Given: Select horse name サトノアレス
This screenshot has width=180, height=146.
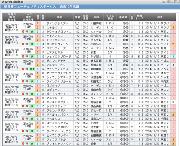Looking at the screenshot, I should pyautogui.click(x=55, y=36).
